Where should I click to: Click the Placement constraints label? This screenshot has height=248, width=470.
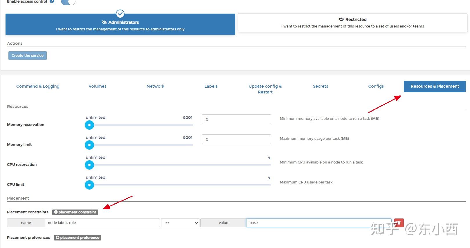(28, 212)
